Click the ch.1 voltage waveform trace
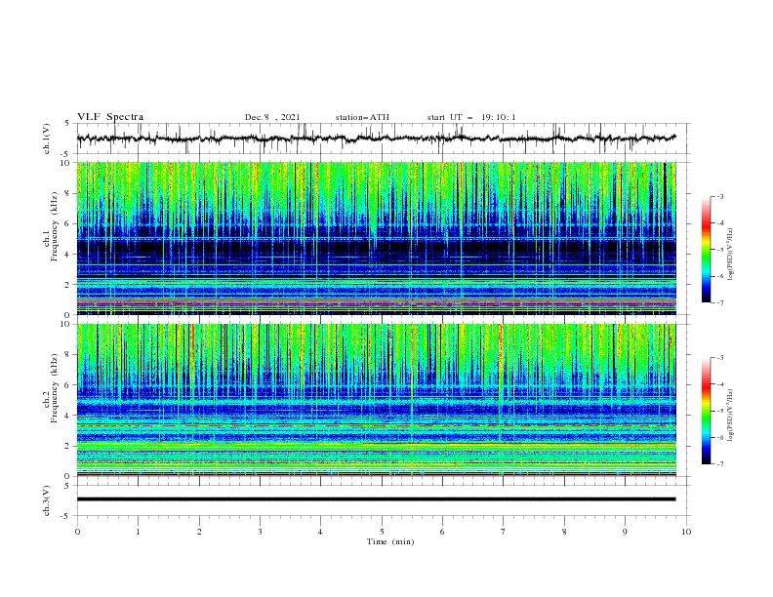773x597 pixels. [377, 139]
